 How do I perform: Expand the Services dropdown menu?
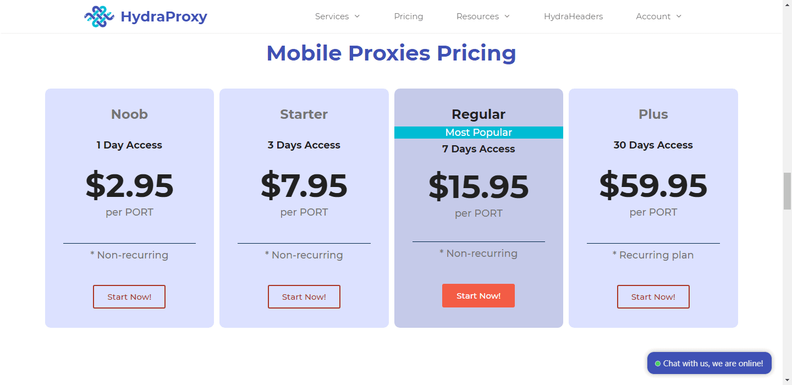[337, 16]
